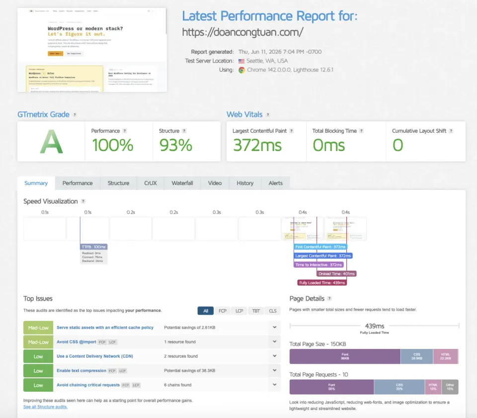Select the All issues filter
This screenshot has height=418, width=477.
[x=206, y=311]
